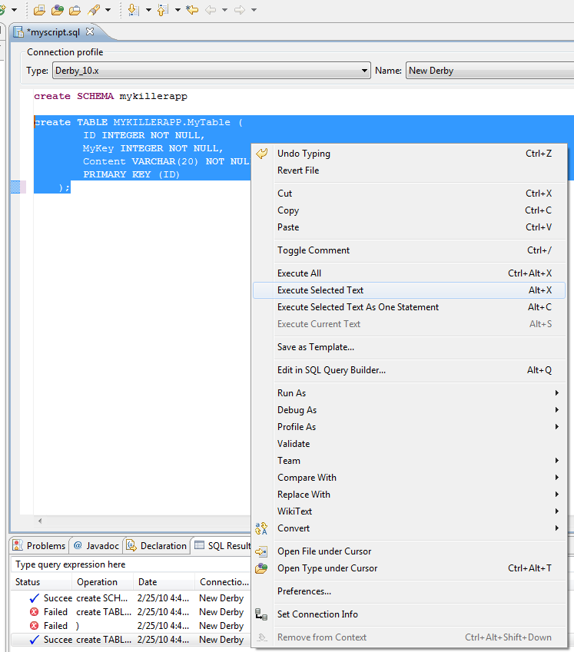The width and height of the screenshot is (574, 652).
Task: Click the Last Edit Location icon
Action: pyautogui.click(x=192, y=10)
